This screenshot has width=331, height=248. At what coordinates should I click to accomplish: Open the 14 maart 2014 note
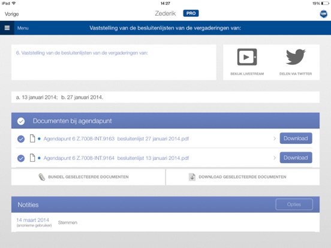(x=33, y=220)
